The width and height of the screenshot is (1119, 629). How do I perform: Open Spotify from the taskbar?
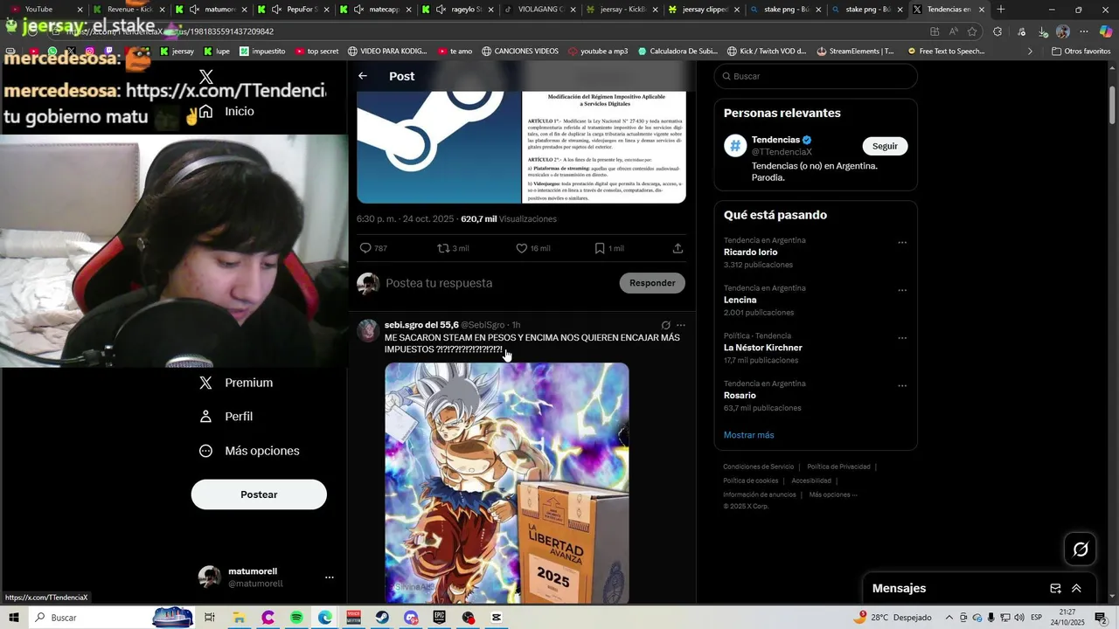coord(296,618)
